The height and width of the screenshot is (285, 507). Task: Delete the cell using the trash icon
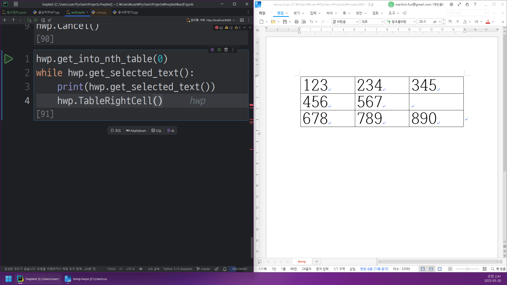[226, 50]
